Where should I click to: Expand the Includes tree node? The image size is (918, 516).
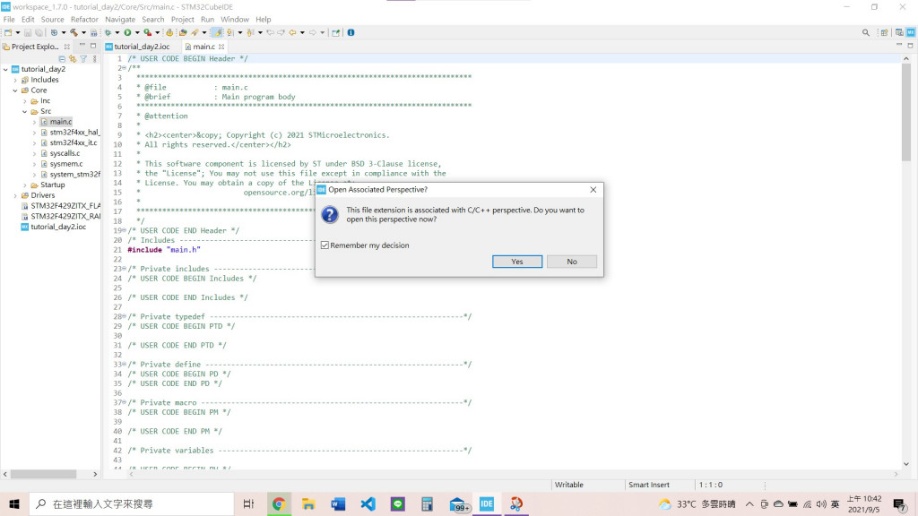point(15,80)
